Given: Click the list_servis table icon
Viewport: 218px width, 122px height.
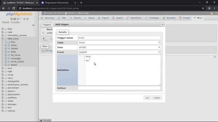Looking at the screenshot, I should (9, 55).
